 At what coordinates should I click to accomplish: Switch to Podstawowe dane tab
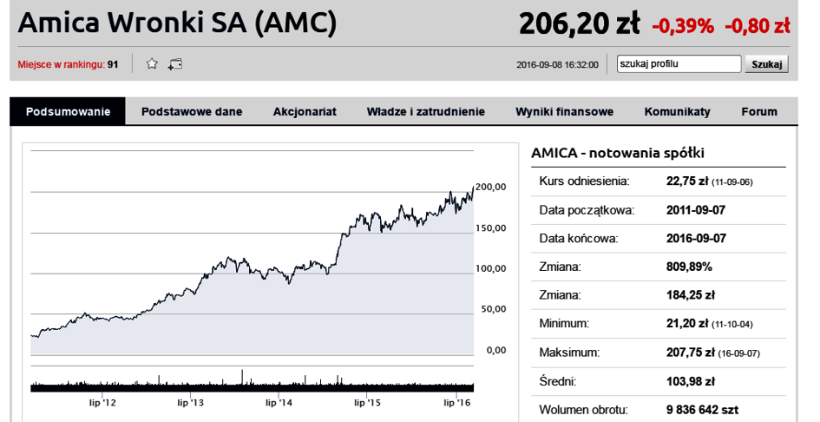[192, 111]
